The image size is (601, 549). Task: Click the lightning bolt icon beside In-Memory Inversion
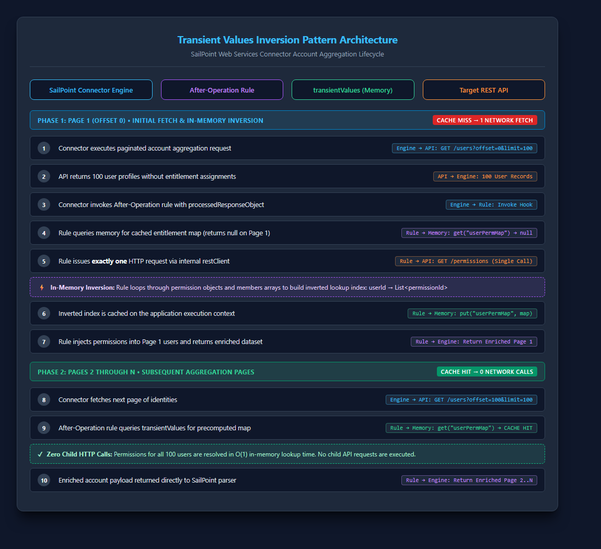click(42, 287)
